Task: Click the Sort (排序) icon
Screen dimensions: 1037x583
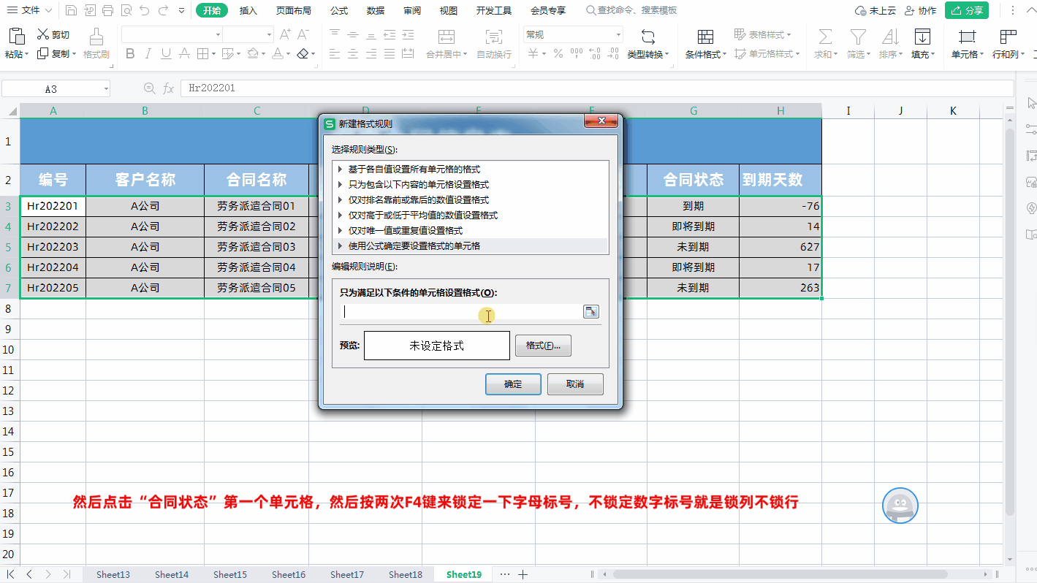Action: 890,37
